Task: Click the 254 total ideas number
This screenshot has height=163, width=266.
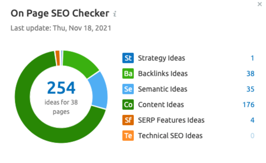Action: [61, 88]
